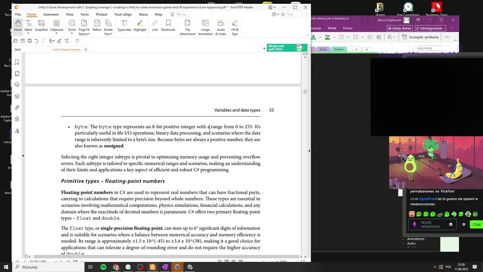
Task: Open the Share ribbon tab
Action: [143, 14]
